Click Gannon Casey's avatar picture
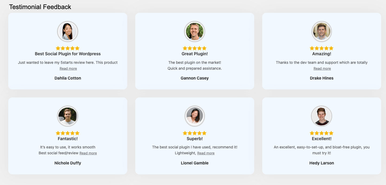386x185 pixels. pos(195,31)
